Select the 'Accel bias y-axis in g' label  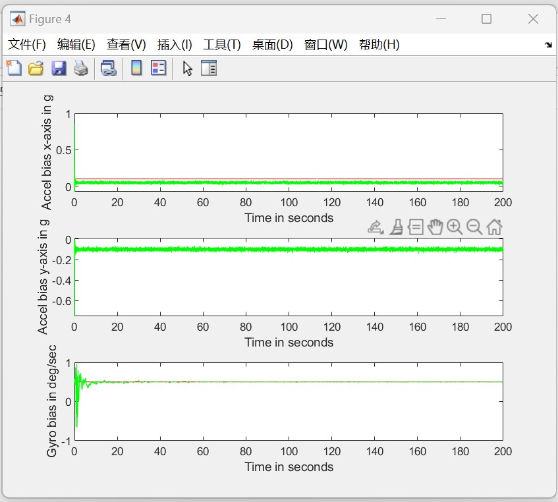point(42,277)
